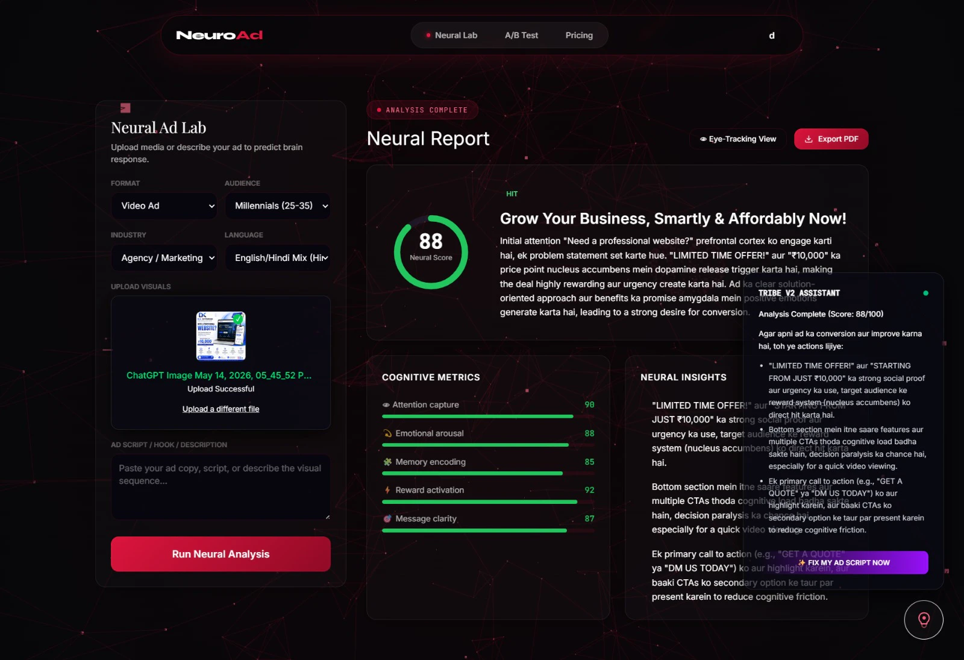The width and height of the screenshot is (964, 660).
Task: Click the Message clarity target icon
Action: (x=387, y=518)
